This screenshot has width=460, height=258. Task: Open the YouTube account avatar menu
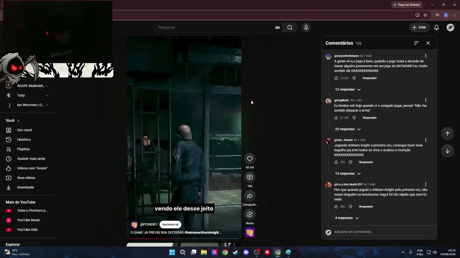450,28
